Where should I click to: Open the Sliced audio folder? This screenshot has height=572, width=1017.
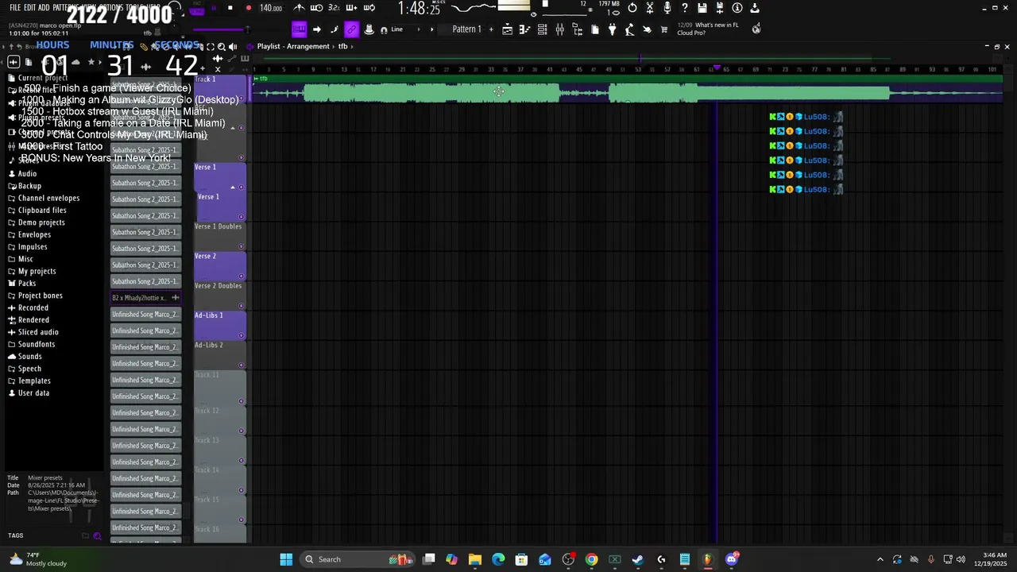pos(38,332)
